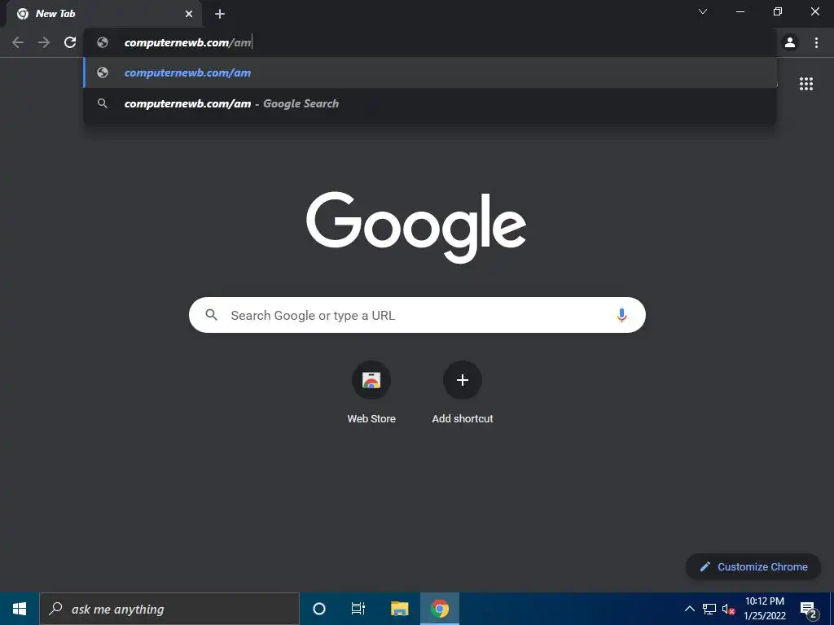Click the Google logo
The height and width of the screenshot is (625, 834).
416,227
